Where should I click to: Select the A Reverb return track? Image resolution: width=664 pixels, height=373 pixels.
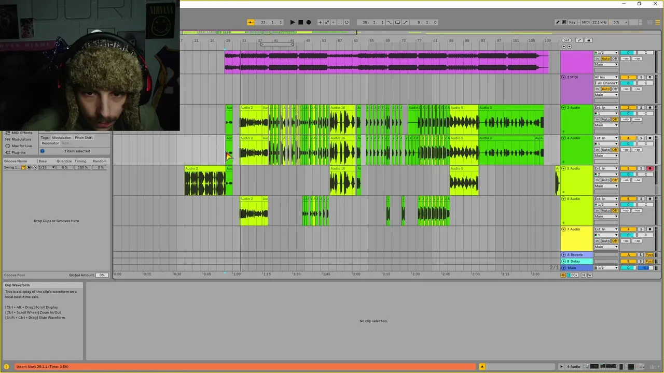(576, 255)
